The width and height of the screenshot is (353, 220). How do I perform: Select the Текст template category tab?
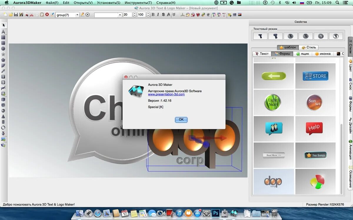[262, 54]
